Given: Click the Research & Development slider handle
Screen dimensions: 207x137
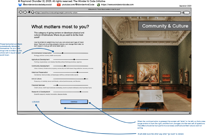Looking at the screenshot, I should pyautogui.click(x=80, y=92).
